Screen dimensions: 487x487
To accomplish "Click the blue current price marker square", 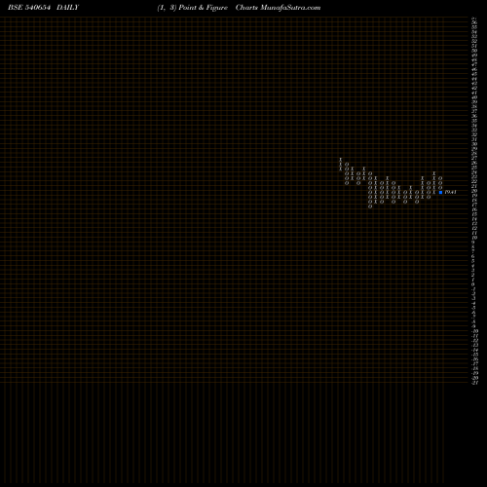I will point(440,192).
